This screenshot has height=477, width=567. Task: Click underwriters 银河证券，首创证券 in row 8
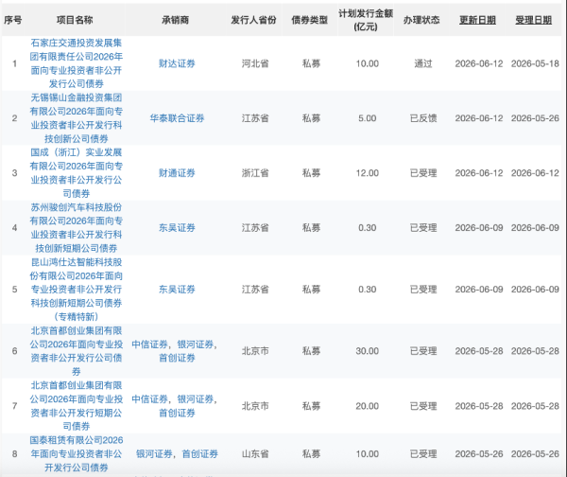tap(177, 454)
